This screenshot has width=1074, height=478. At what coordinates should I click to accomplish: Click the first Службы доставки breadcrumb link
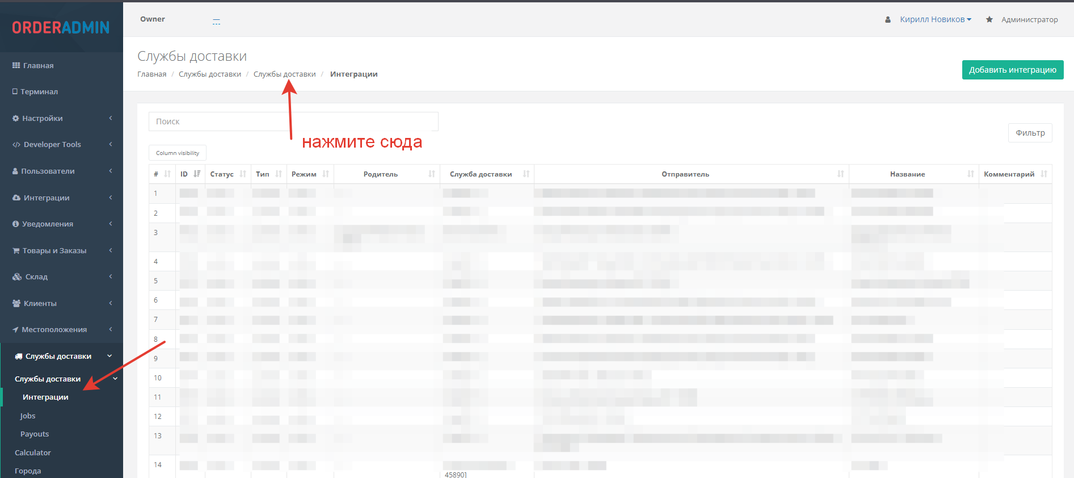(x=210, y=74)
